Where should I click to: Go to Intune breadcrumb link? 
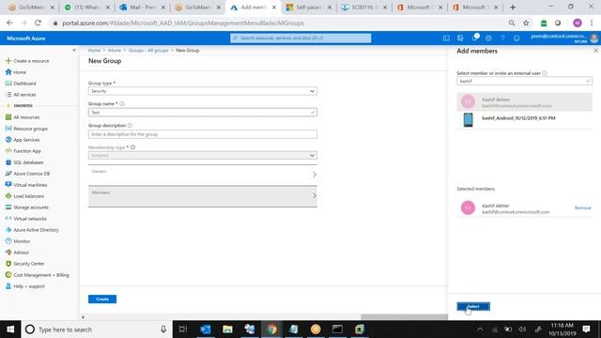(x=115, y=50)
